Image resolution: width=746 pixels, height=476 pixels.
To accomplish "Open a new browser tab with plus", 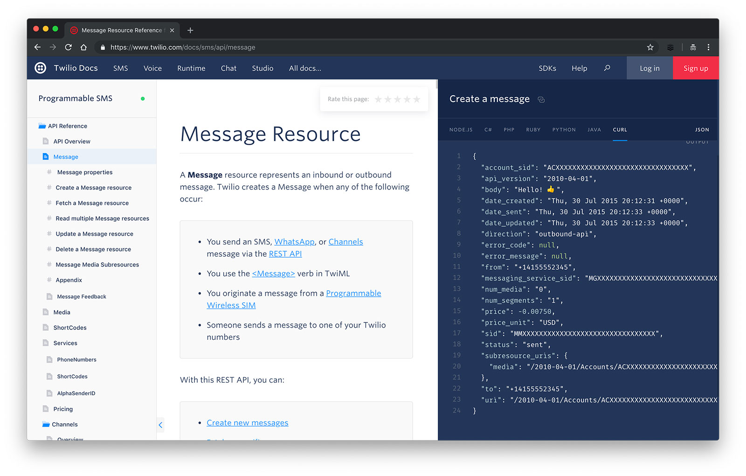I will [x=190, y=30].
